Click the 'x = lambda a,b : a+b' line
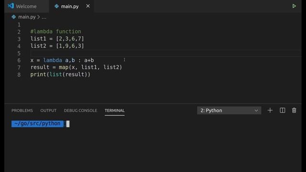Viewport: 306px width, 172px height. point(62,60)
